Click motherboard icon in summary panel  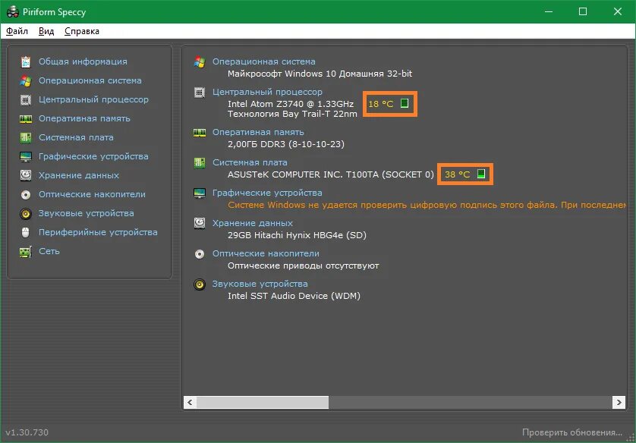[x=200, y=163]
